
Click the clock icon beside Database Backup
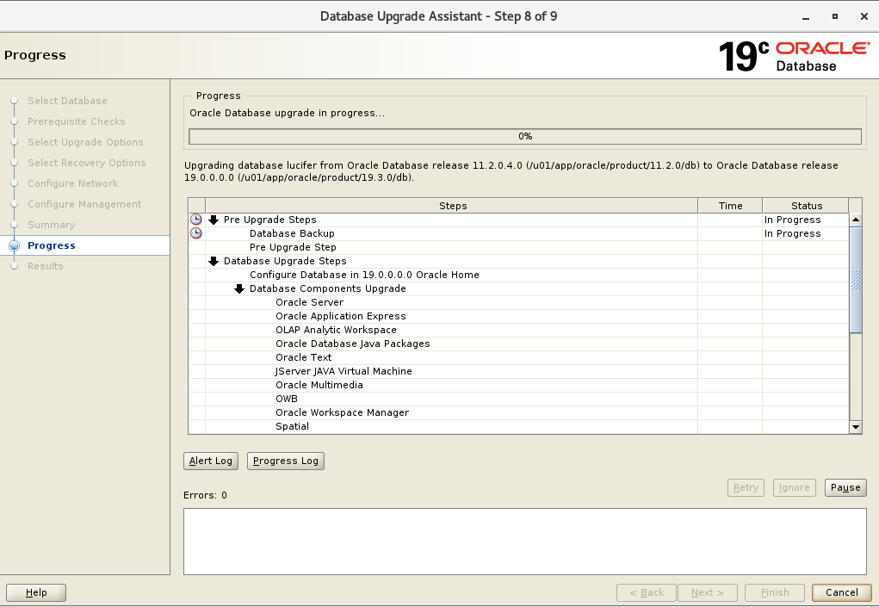coord(196,233)
